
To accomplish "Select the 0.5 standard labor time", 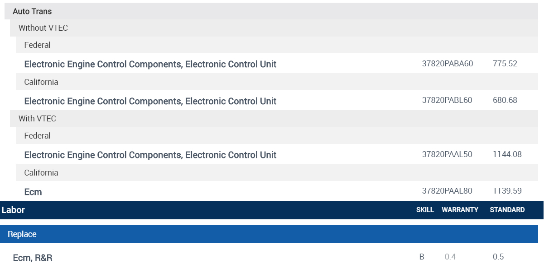I will [x=498, y=257].
